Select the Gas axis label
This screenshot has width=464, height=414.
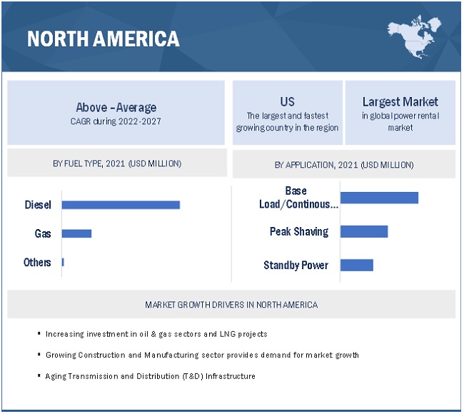43,233
